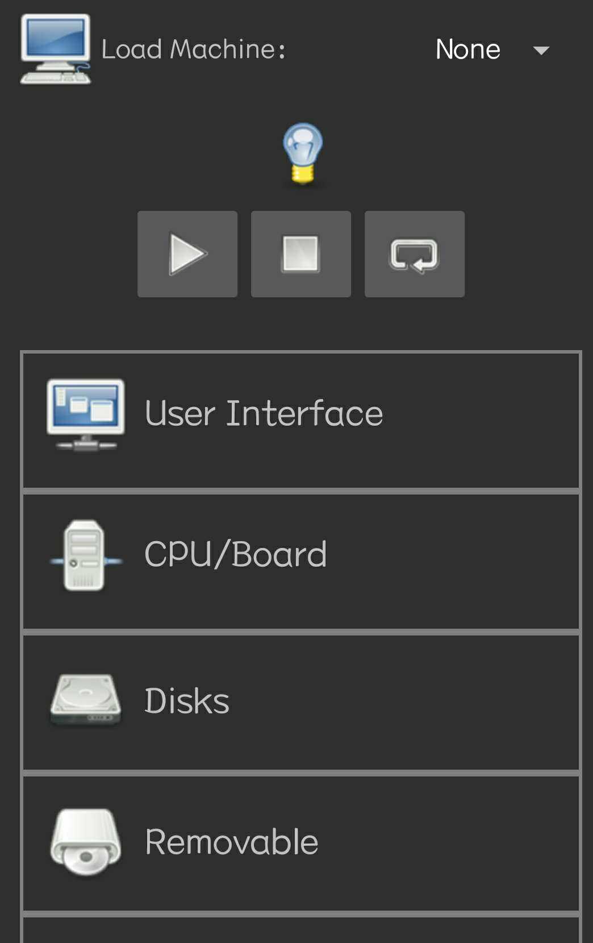
Task: Restart the machine with the loop arrow button
Action: pos(415,254)
